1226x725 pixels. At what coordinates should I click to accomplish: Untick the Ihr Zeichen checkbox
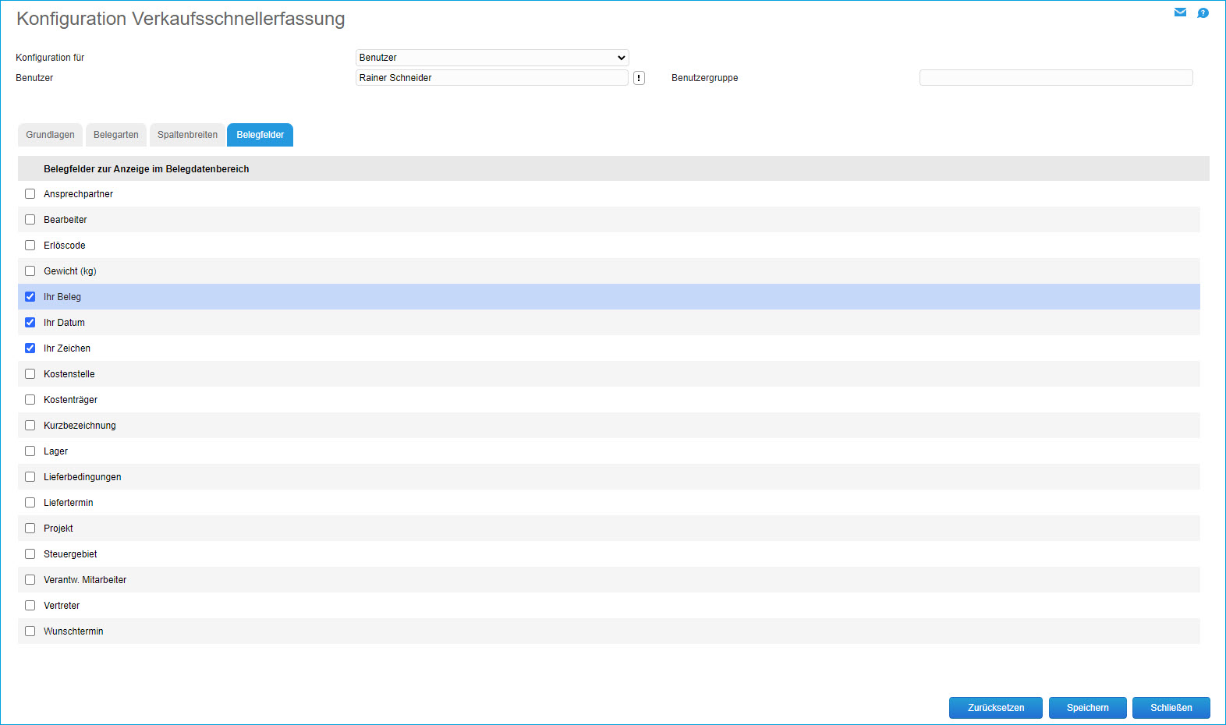pos(30,348)
